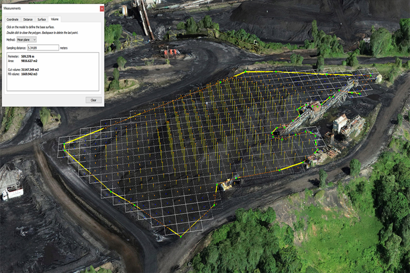Close the Measurements dialog
This screenshot has height=273, width=410.
102,9
